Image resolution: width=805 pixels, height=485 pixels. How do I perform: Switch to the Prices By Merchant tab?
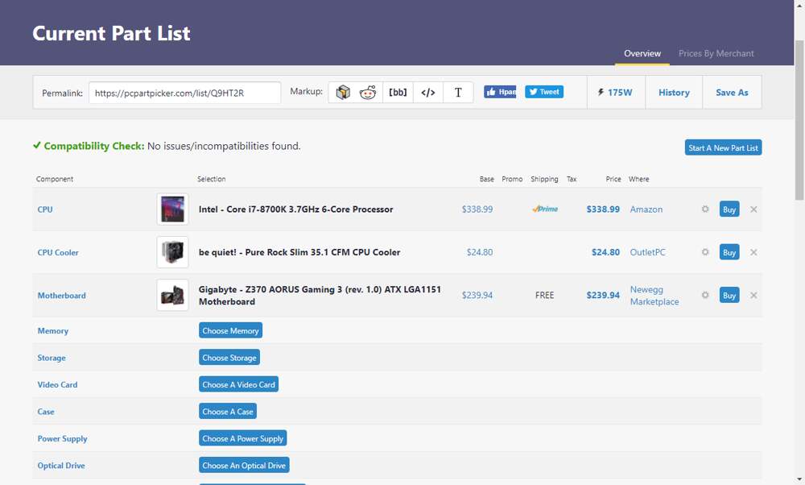click(716, 53)
